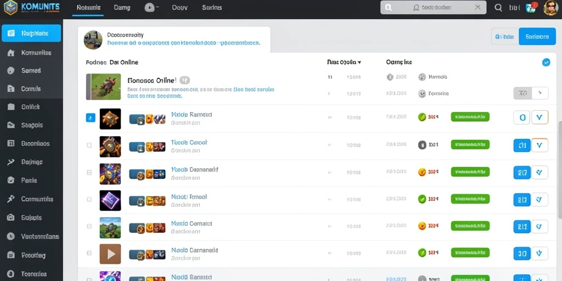Viewport: 562px width, 281px height.
Task: Click the G Fide button
Action: [505, 37]
